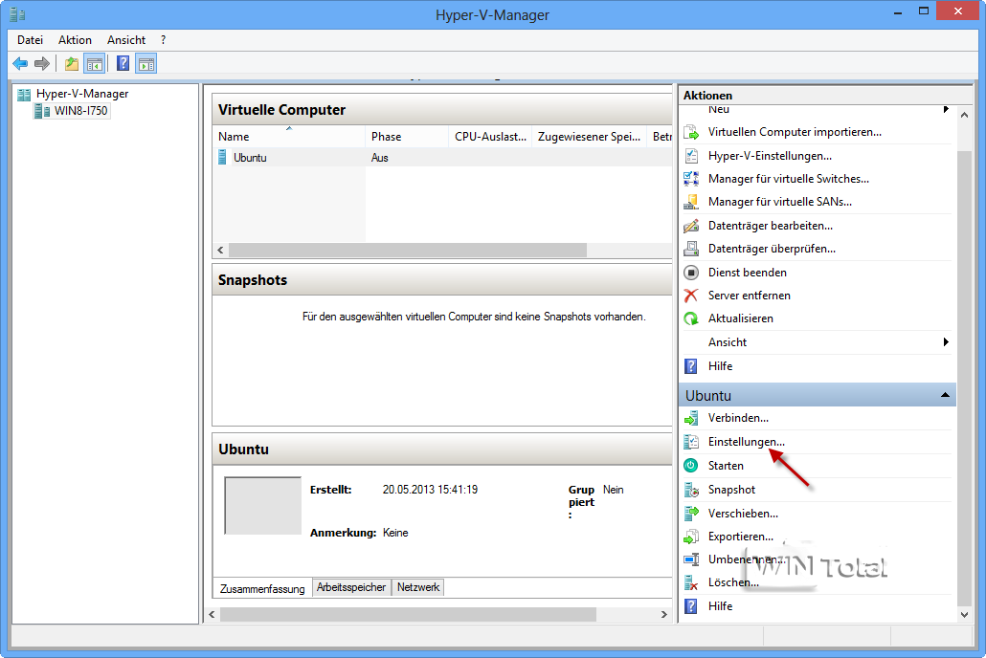Click the Ubuntu virtual machine icon

point(222,157)
